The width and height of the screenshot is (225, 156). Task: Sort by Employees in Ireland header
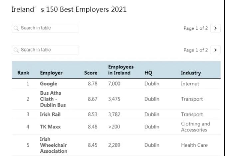pos(121,70)
